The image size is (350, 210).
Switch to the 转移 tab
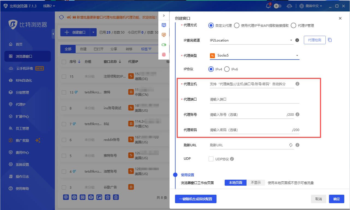(129, 49)
